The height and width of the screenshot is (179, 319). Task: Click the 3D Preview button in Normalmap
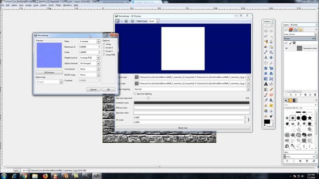(x=49, y=73)
